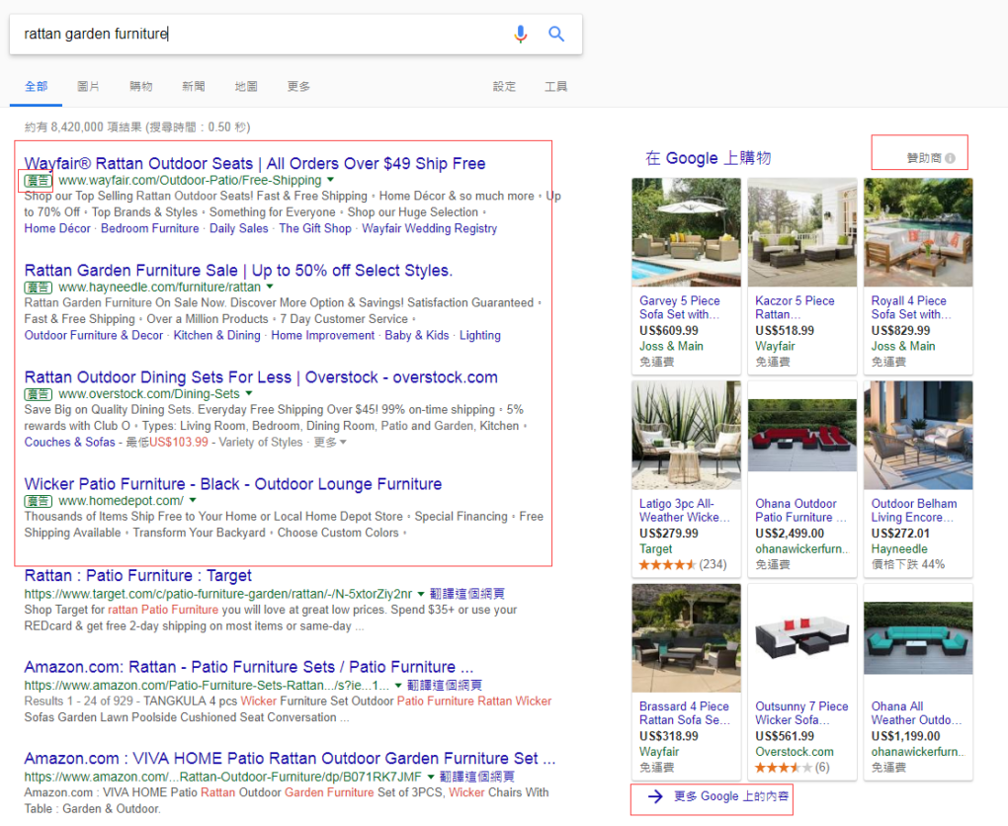Click Outdoor Belham Living Encore product image

(x=918, y=435)
